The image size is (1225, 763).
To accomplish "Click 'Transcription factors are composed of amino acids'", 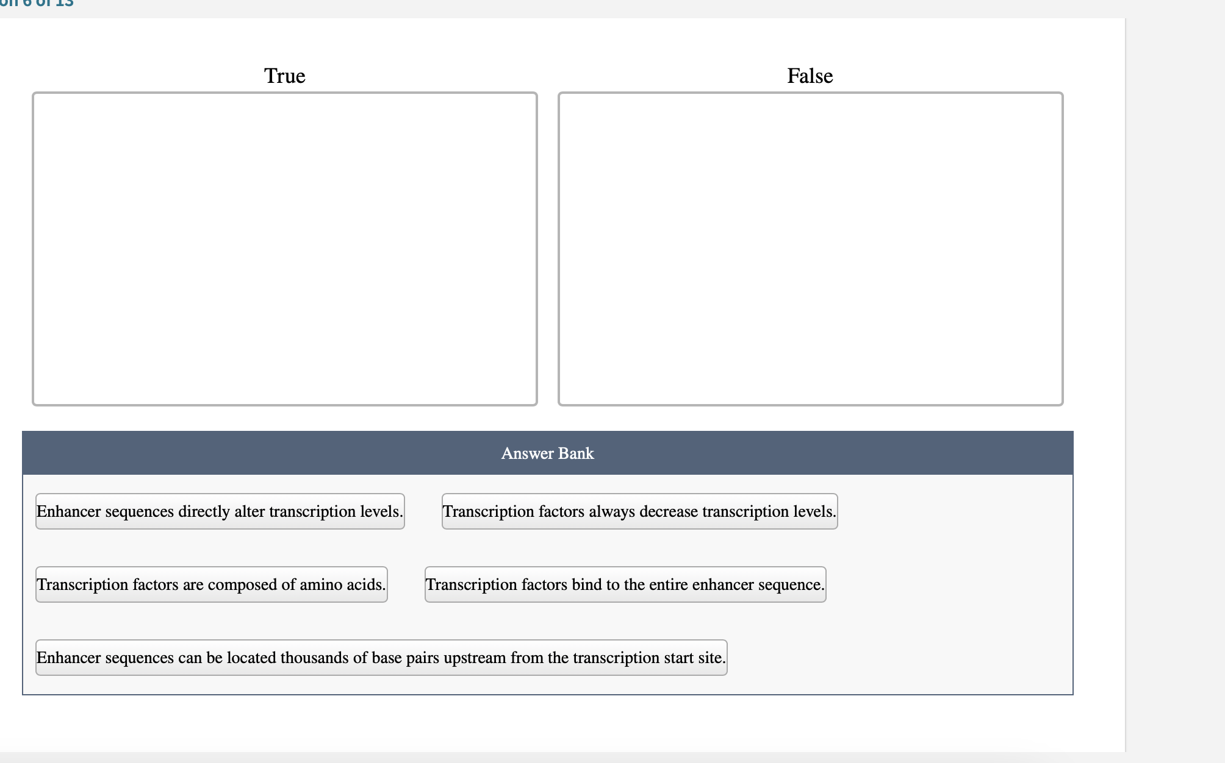I will (x=211, y=584).
